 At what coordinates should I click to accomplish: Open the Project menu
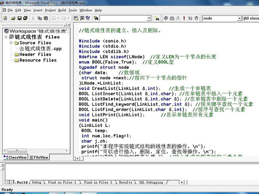pyautogui.click(x=50, y=10)
